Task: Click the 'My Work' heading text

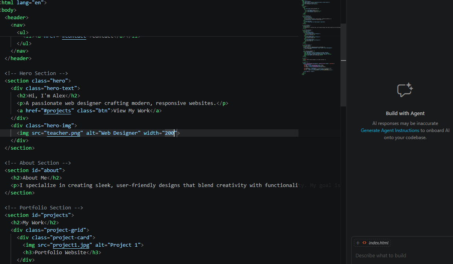Action: point(33,223)
